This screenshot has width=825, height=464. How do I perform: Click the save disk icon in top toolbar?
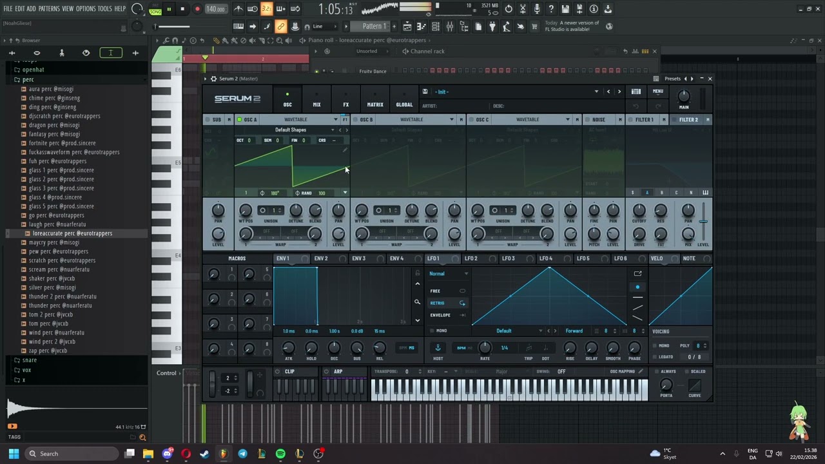coord(565,9)
